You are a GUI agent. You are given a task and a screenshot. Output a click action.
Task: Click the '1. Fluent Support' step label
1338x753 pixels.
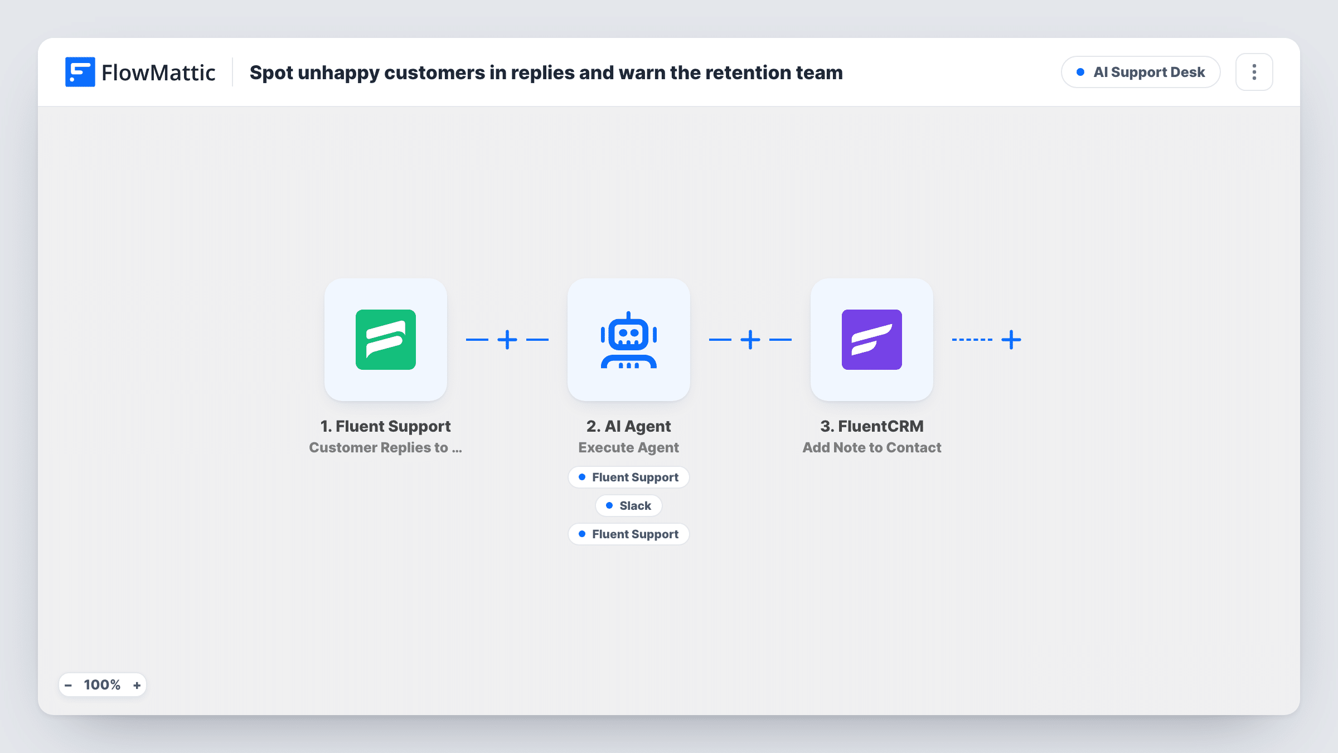point(386,426)
